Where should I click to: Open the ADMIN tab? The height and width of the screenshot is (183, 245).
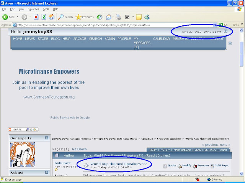pyautogui.click(x=110, y=39)
